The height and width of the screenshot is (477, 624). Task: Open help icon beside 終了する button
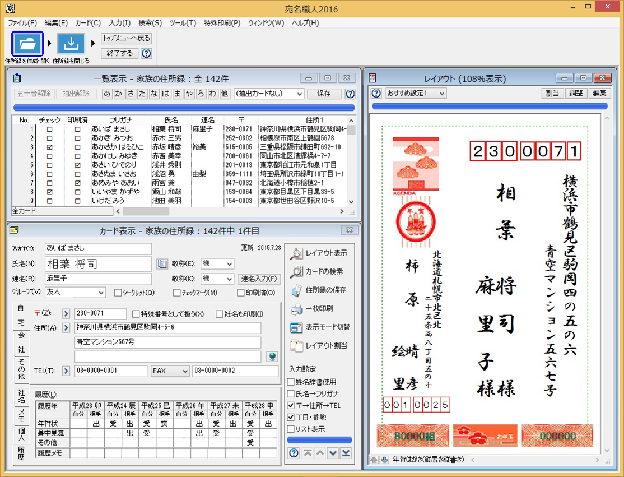tap(146, 53)
